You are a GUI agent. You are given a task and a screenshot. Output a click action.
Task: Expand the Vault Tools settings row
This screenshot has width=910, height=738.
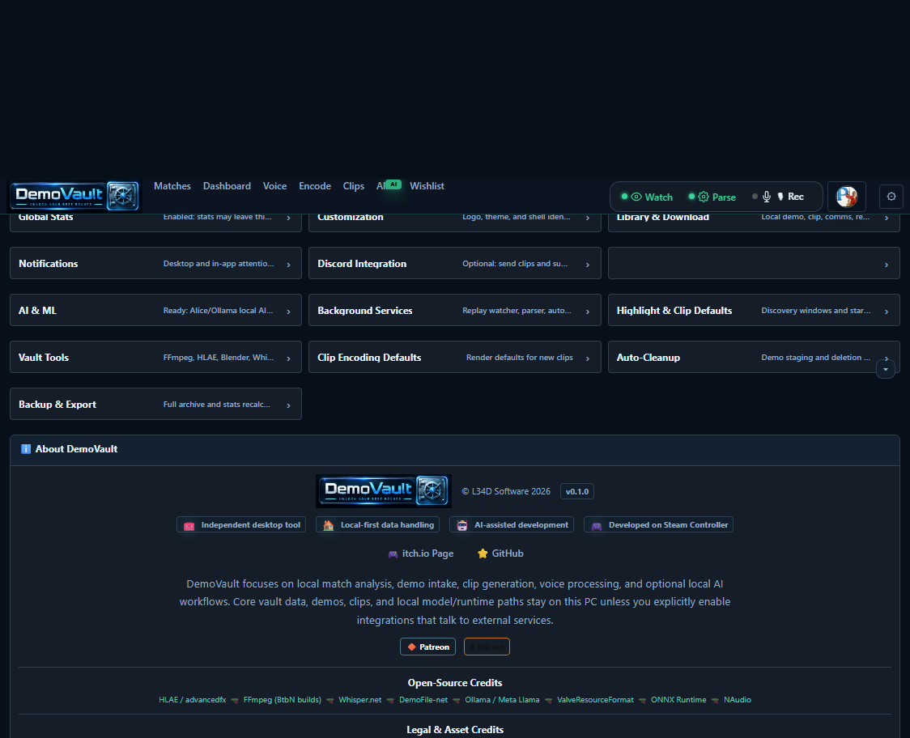point(155,358)
